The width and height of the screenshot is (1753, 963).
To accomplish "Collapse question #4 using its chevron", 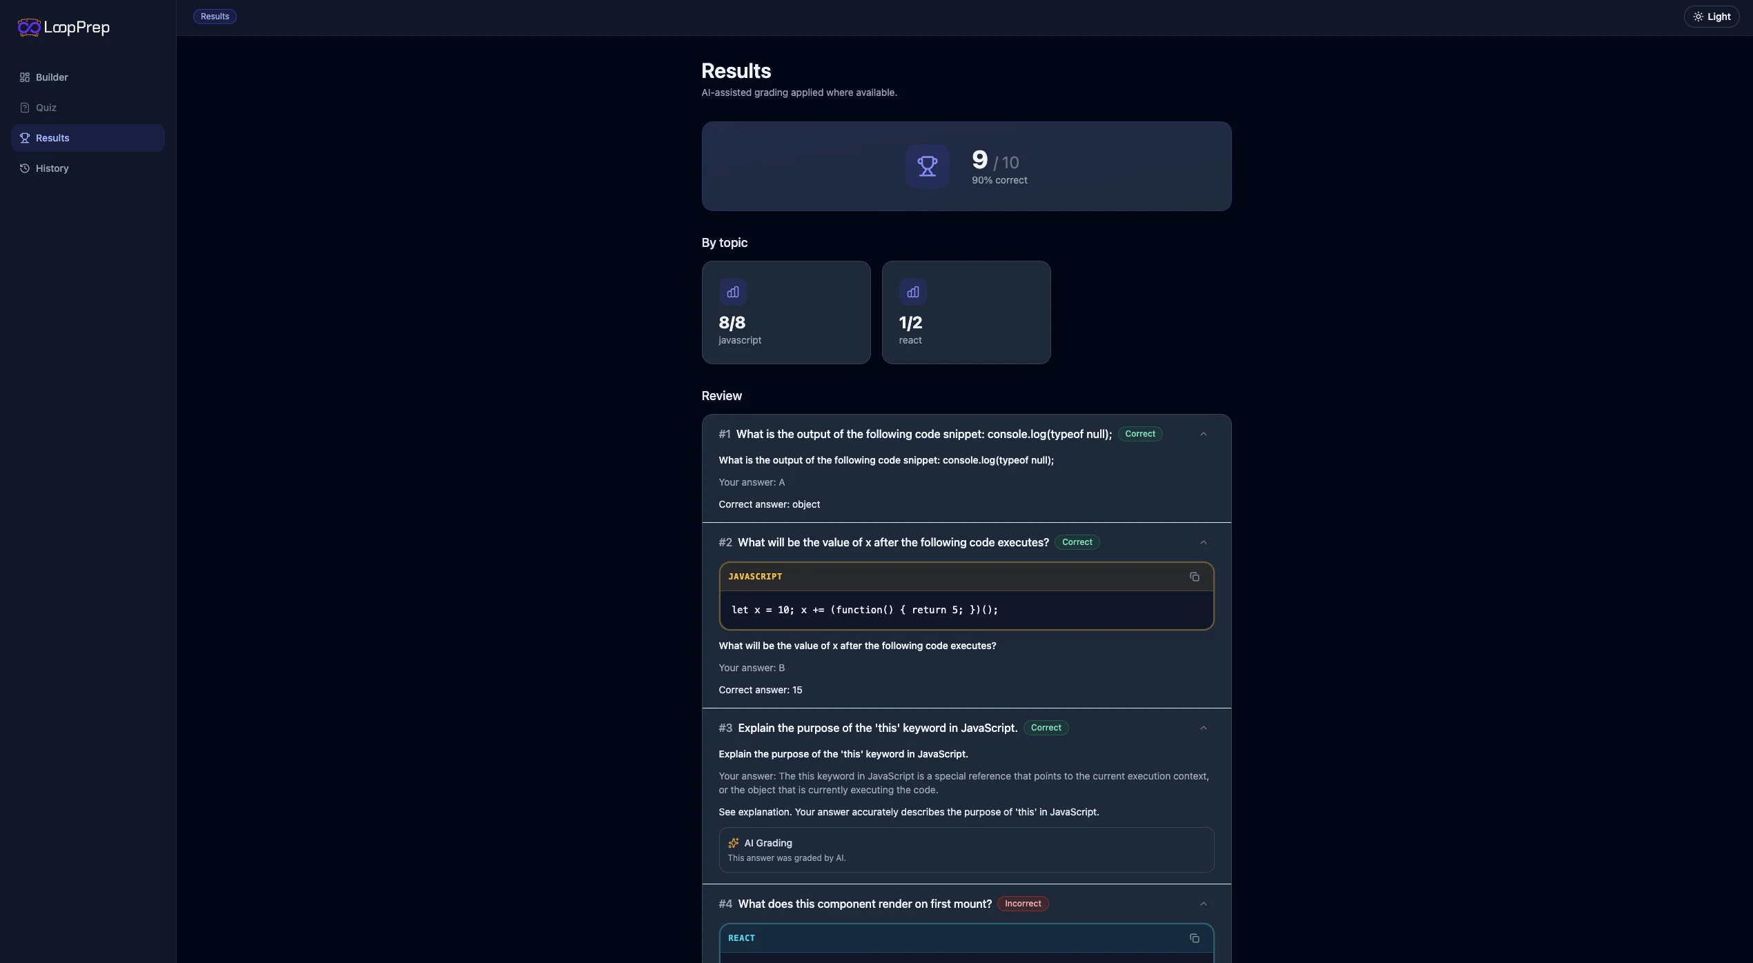I will 1204,904.
